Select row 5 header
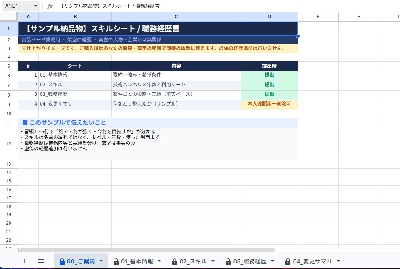400x269 pixels. tap(9, 66)
